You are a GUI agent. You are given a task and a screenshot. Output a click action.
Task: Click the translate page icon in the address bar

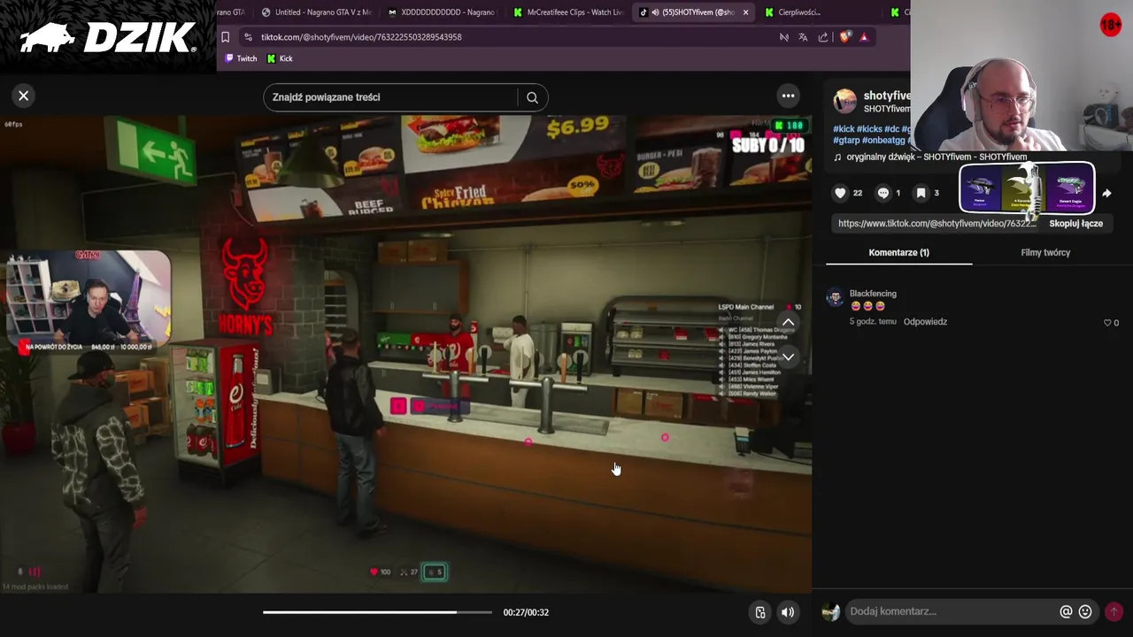[803, 37]
